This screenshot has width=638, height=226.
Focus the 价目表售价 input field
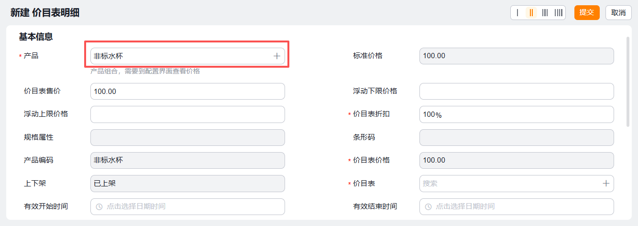187,92
